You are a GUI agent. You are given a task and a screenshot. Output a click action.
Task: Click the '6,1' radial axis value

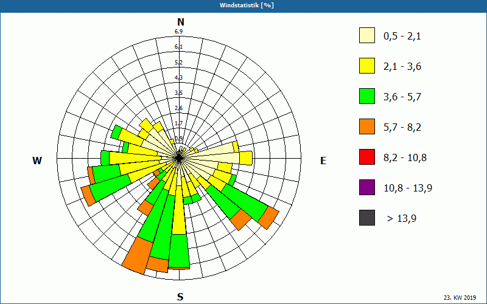[178, 47]
